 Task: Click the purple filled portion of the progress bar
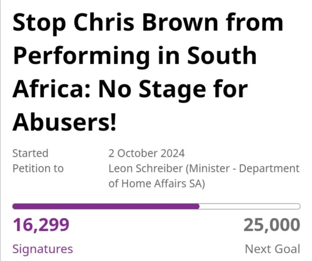(106, 206)
